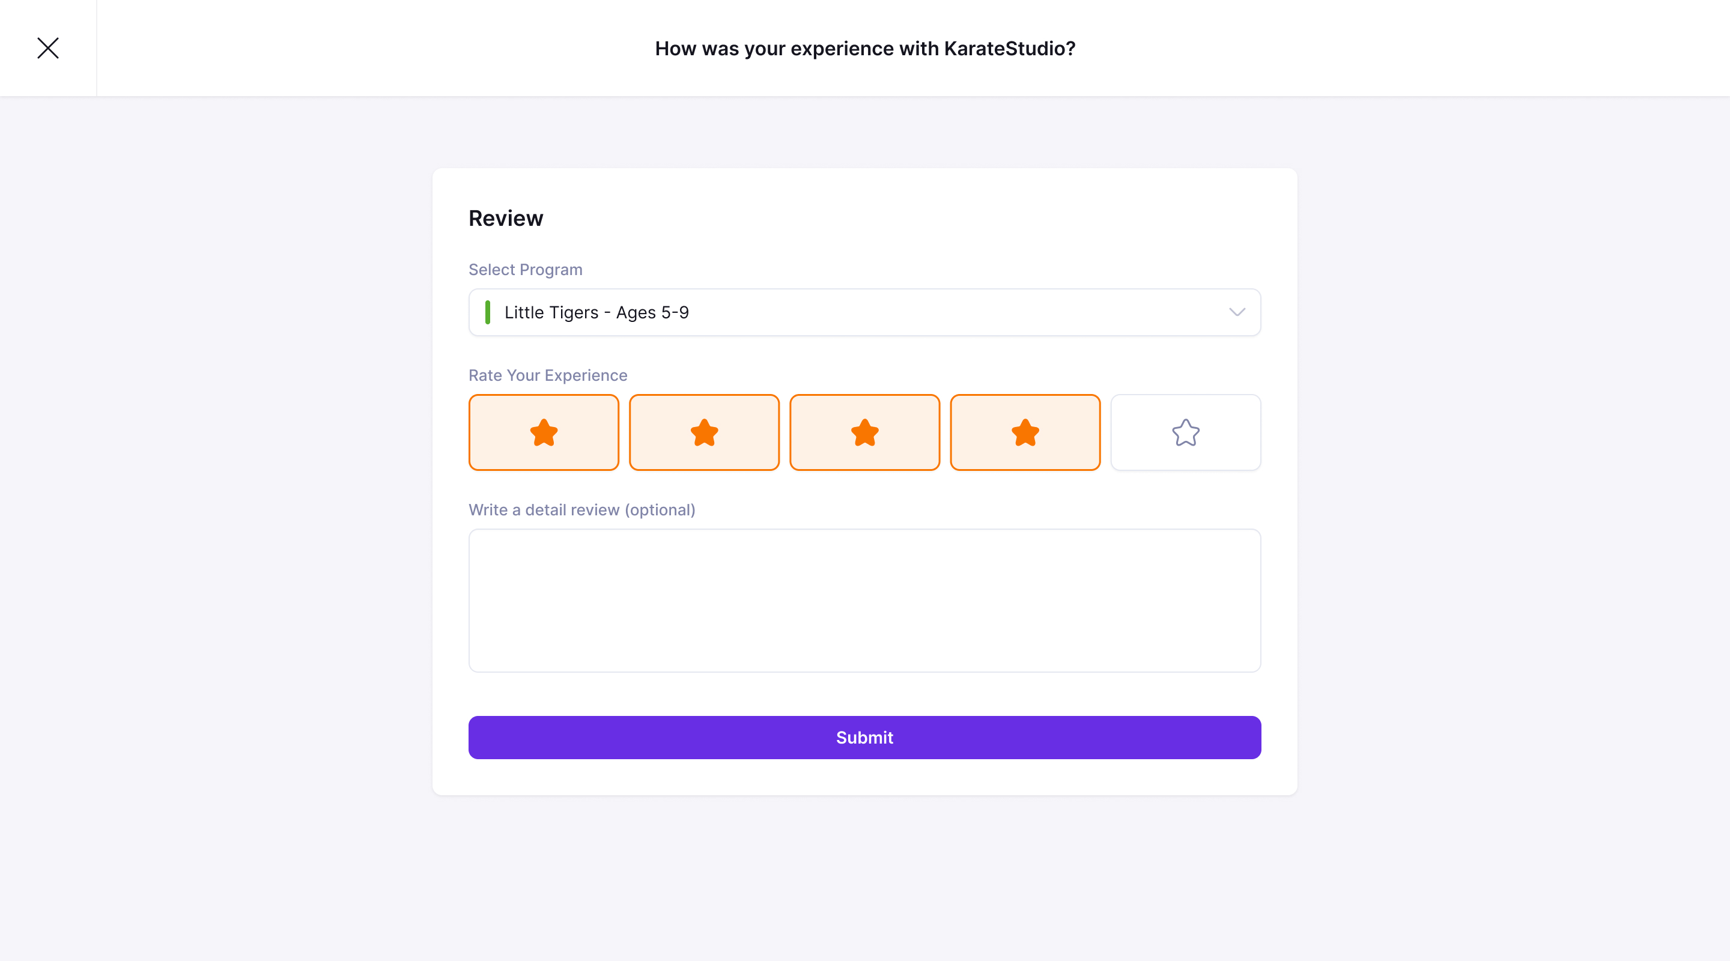Image resolution: width=1730 pixels, height=961 pixels.
Task: Close the review dialog with the X icon
Action: 47,47
